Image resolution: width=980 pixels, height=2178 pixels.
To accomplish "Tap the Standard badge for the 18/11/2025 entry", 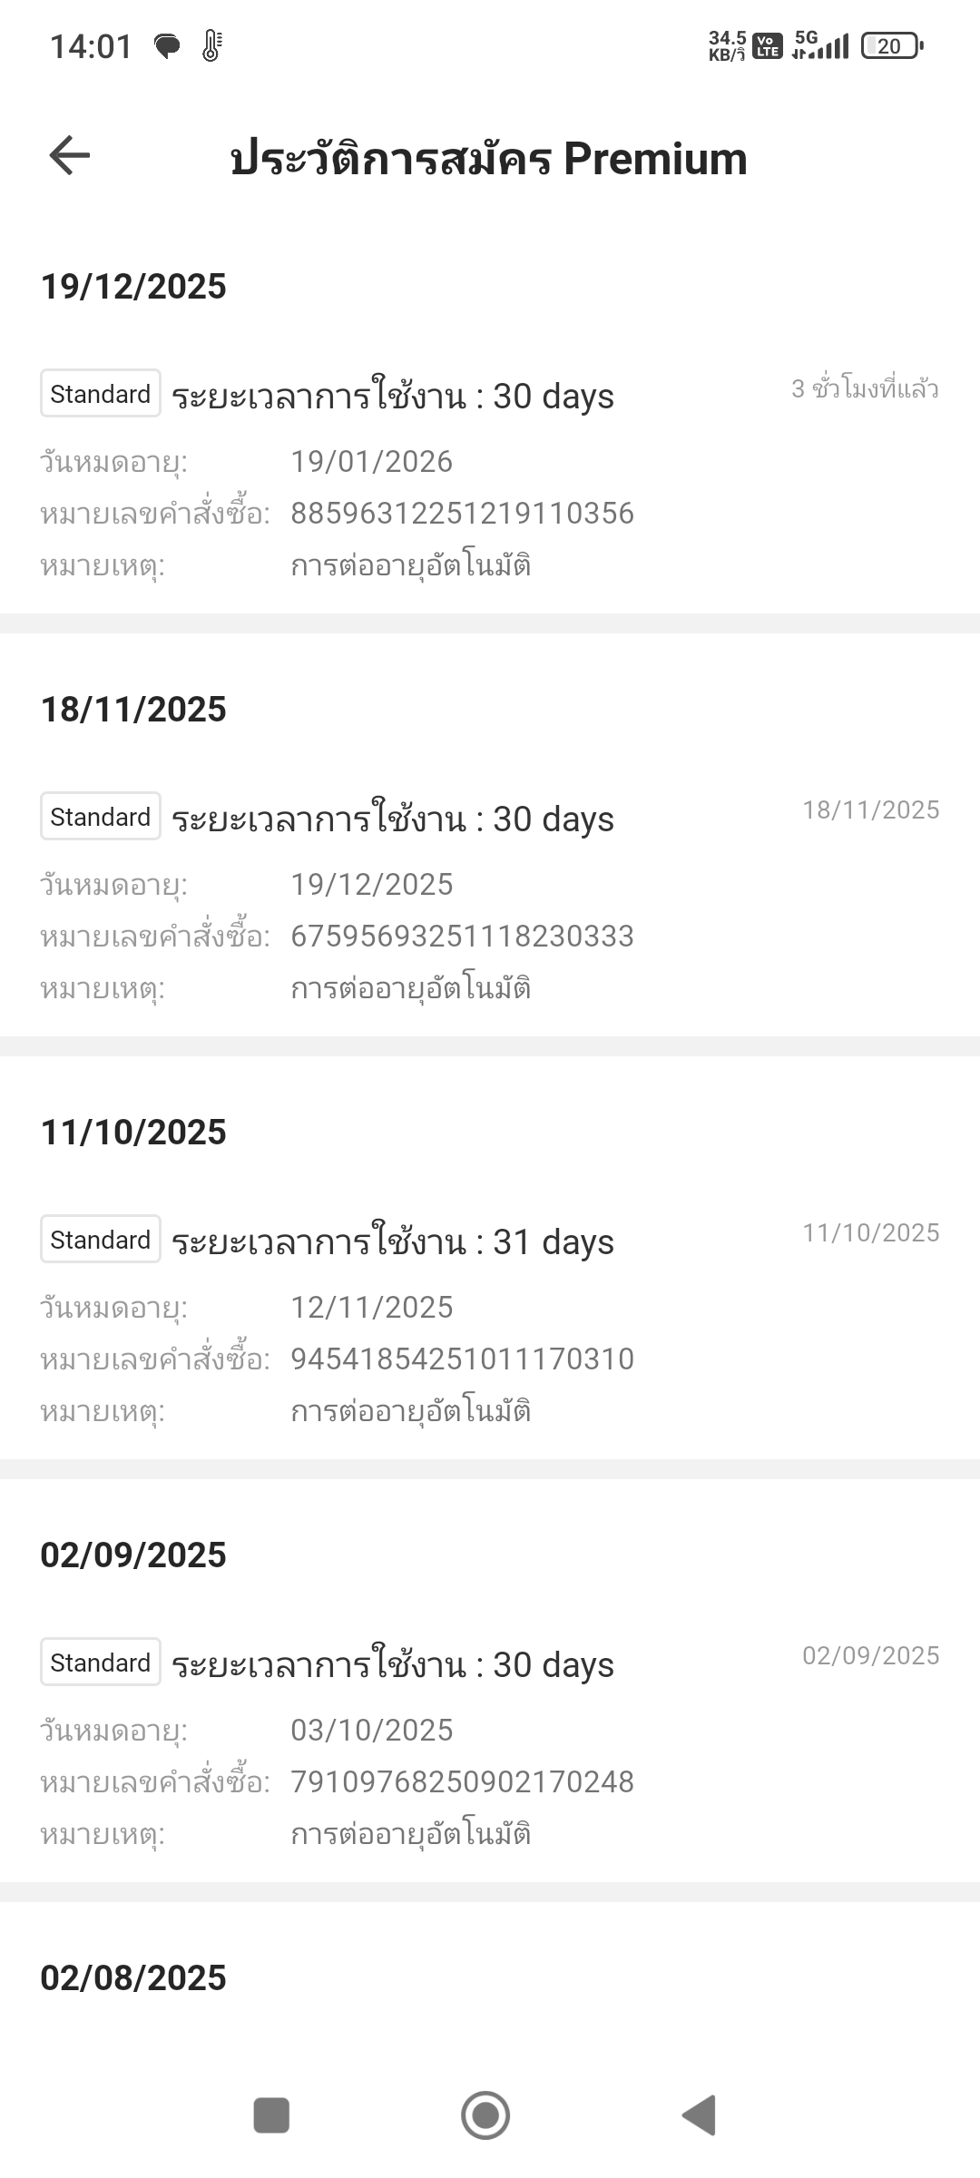I will tap(101, 817).
